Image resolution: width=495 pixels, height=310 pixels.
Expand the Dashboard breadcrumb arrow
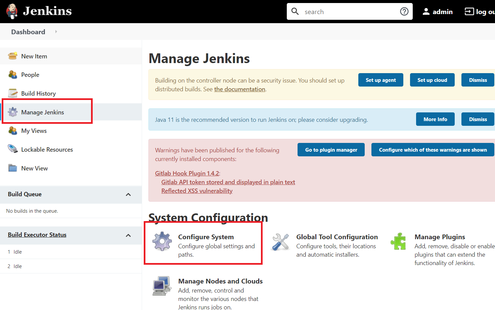click(x=56, y=32)
